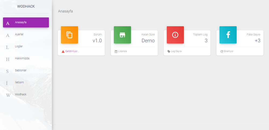Click the Log Sayısı footer text
Viewport: 269px width, 130px height.
pos(176,52)
